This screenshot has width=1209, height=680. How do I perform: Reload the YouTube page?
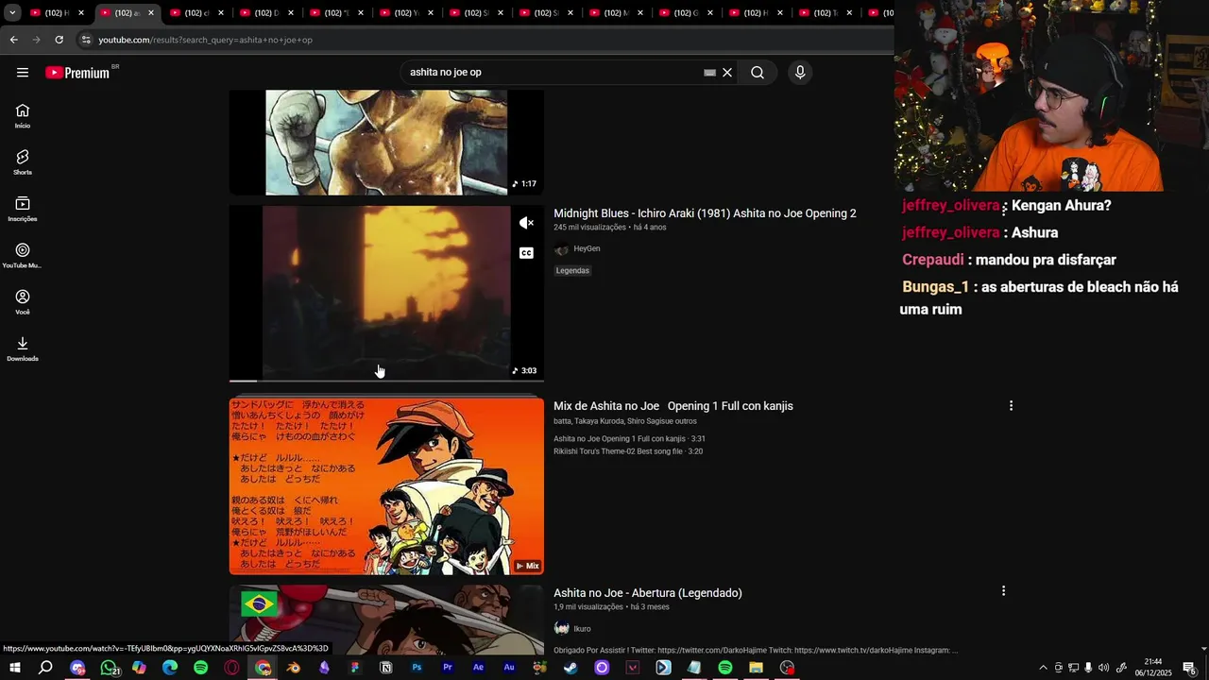pos(59,40)
